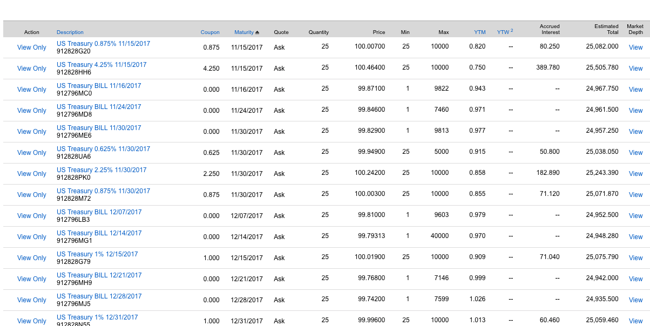The height and width of the screenshot is (326, 650).
Task: Sort the list by YTM header
Action: click(x=480, y=32)
